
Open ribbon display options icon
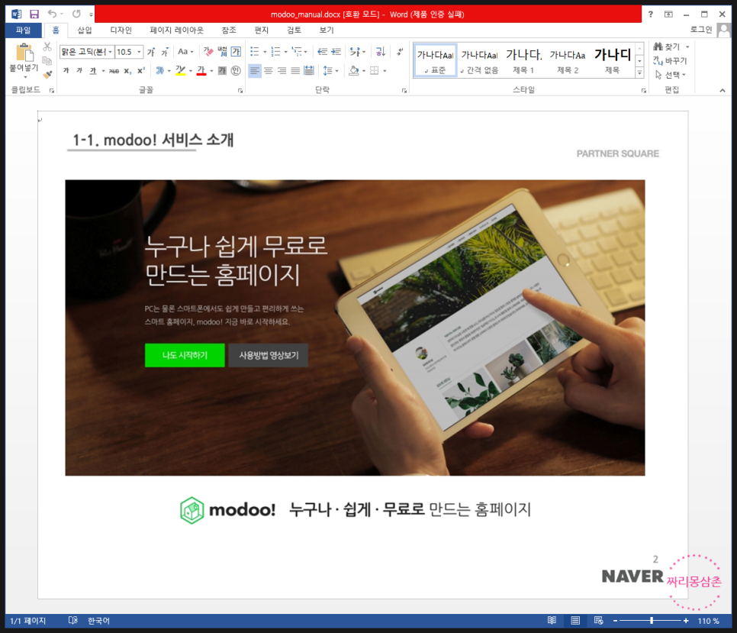pyautogui.click(x=668, y=14)
